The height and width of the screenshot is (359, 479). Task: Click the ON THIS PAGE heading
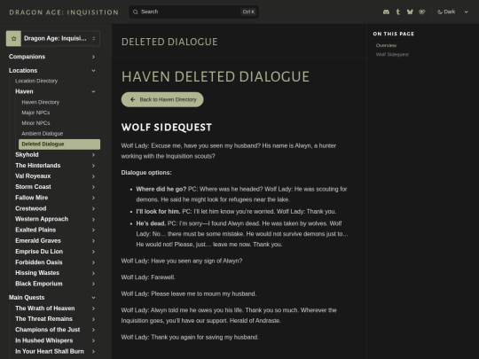tap(394, 34)
